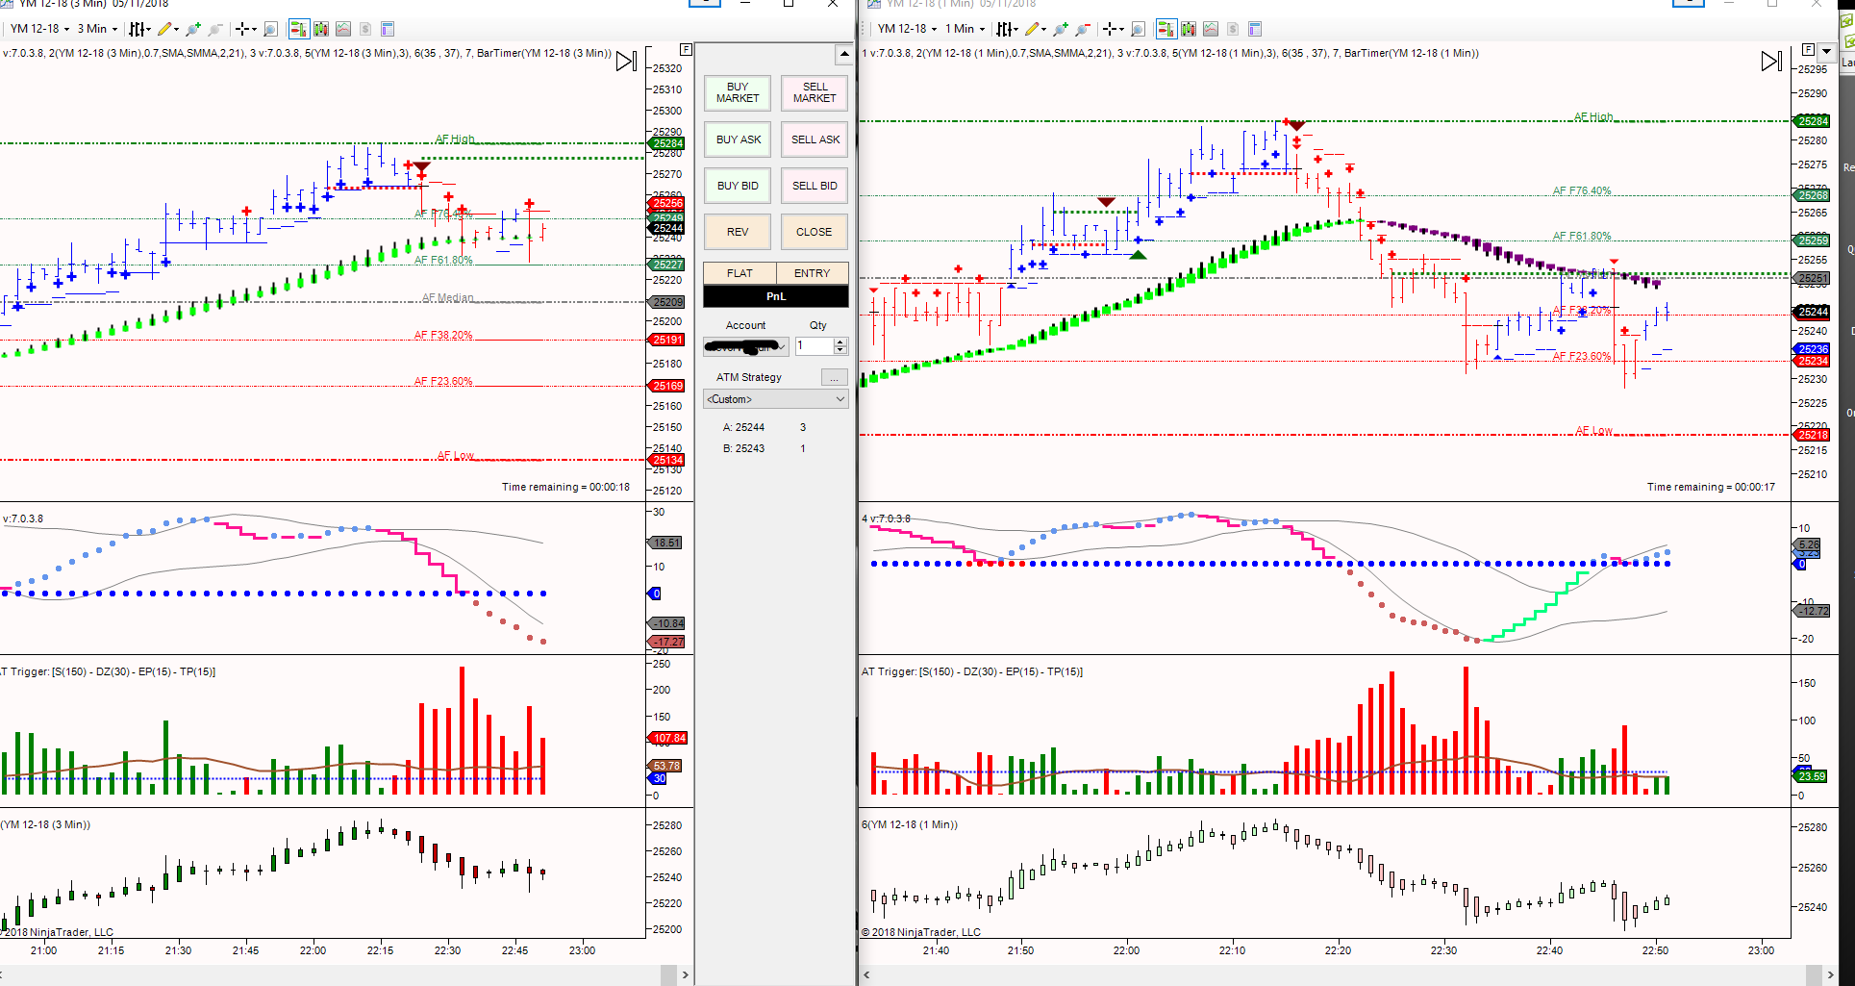The width and height of the screenshot is (1855, 986).
Task: Click the 25218 AF Low price marker on 1 Min chart
Action: (x=1813, y=435)
